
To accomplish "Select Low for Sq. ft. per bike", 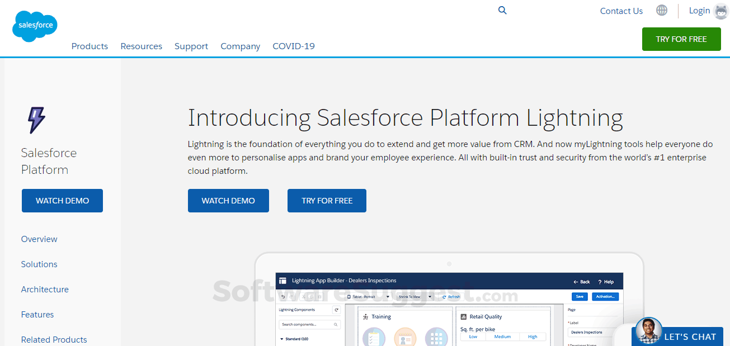I will tap(473, 337).
